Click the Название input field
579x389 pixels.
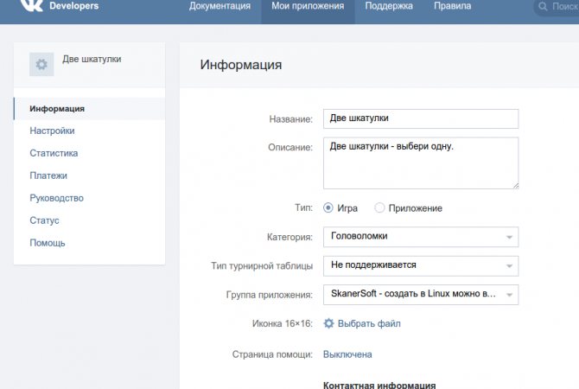[421, 118]
